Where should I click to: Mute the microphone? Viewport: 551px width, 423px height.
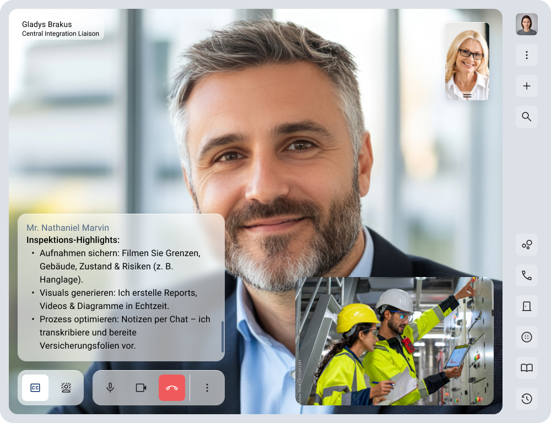(110, 388)
